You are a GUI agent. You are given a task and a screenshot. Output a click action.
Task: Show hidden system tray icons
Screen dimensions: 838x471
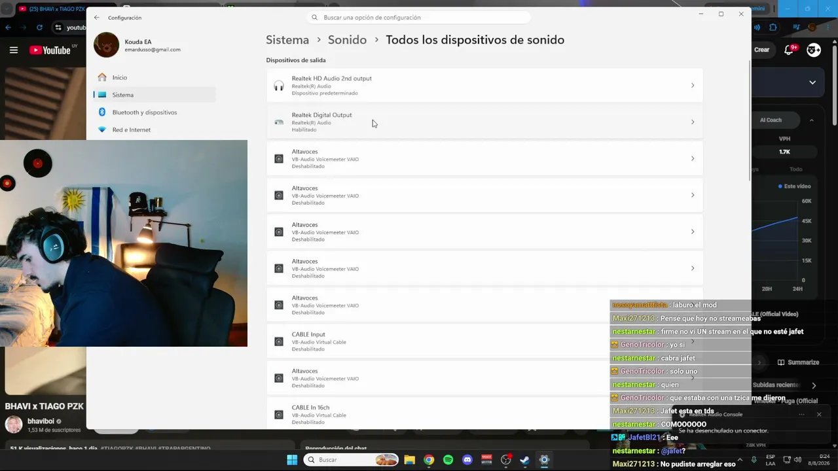[740, 460]
